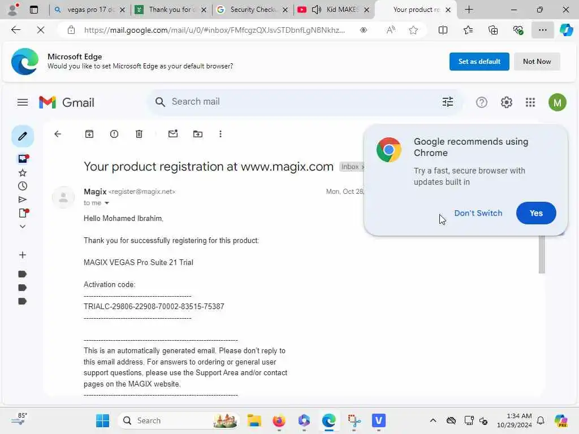Mark email as unread
This screenshot has width=579, height=434.
tap(173, 133)
